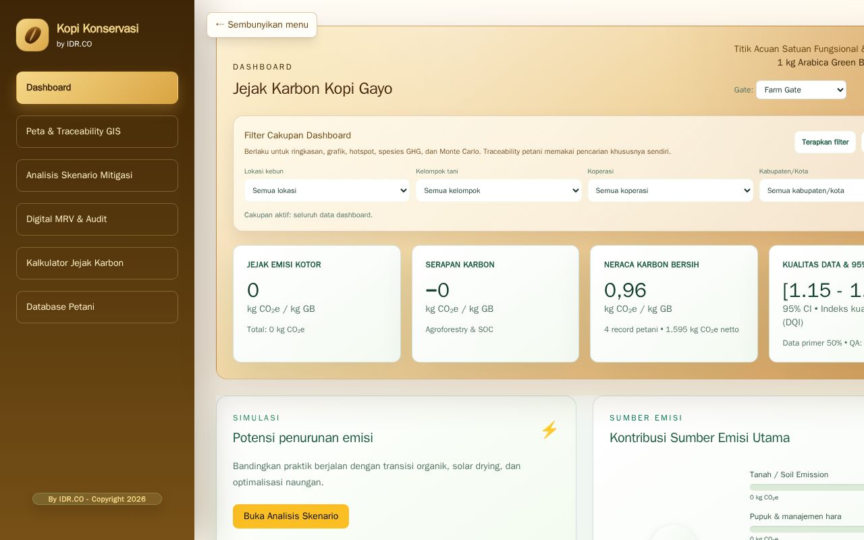Click text 'Cakupan aktif: seluruh data dashboard.'
This screenshot has height=540, width=864.
pos(308,215)
